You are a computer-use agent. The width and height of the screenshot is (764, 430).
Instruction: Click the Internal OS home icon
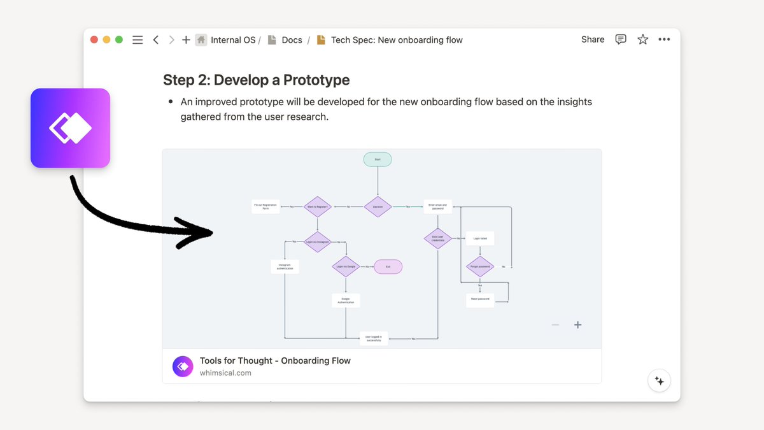[x=201, y=39]
